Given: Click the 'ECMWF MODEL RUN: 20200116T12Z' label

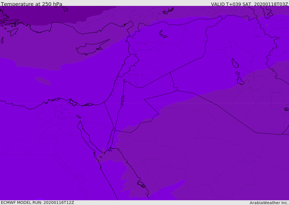Looking at the screenshot, I should 38,203.
